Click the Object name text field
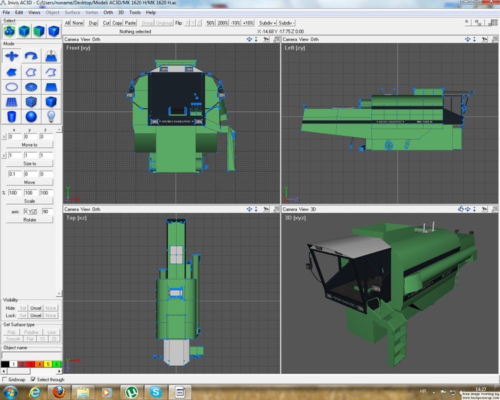Image resolution: width=500 pixels, height=400 pixels. 31,355
